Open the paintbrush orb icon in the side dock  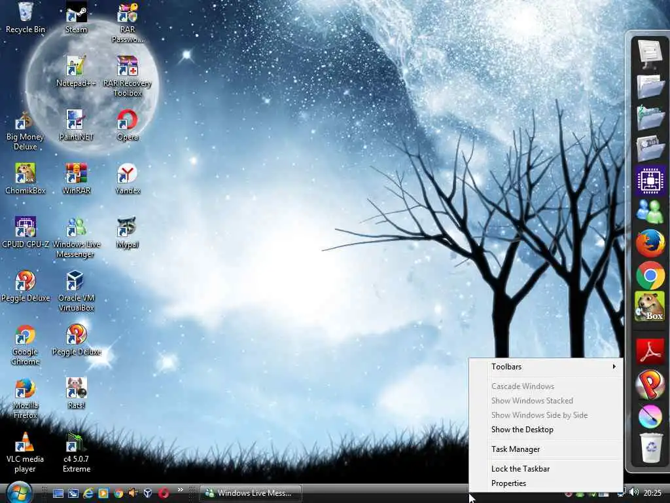pos(650,416)
